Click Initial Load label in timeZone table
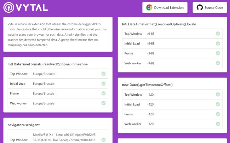230x143 pixels. [x=18, y=84]
